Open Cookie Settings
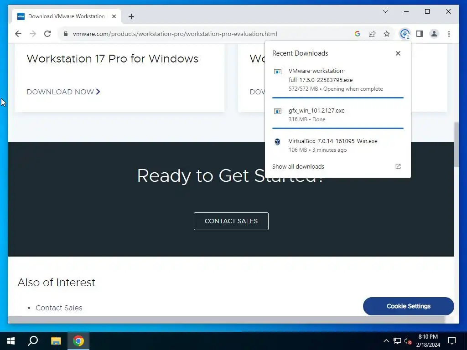The height and width of the screenshot is (350, 467). [x=408, y=306]
